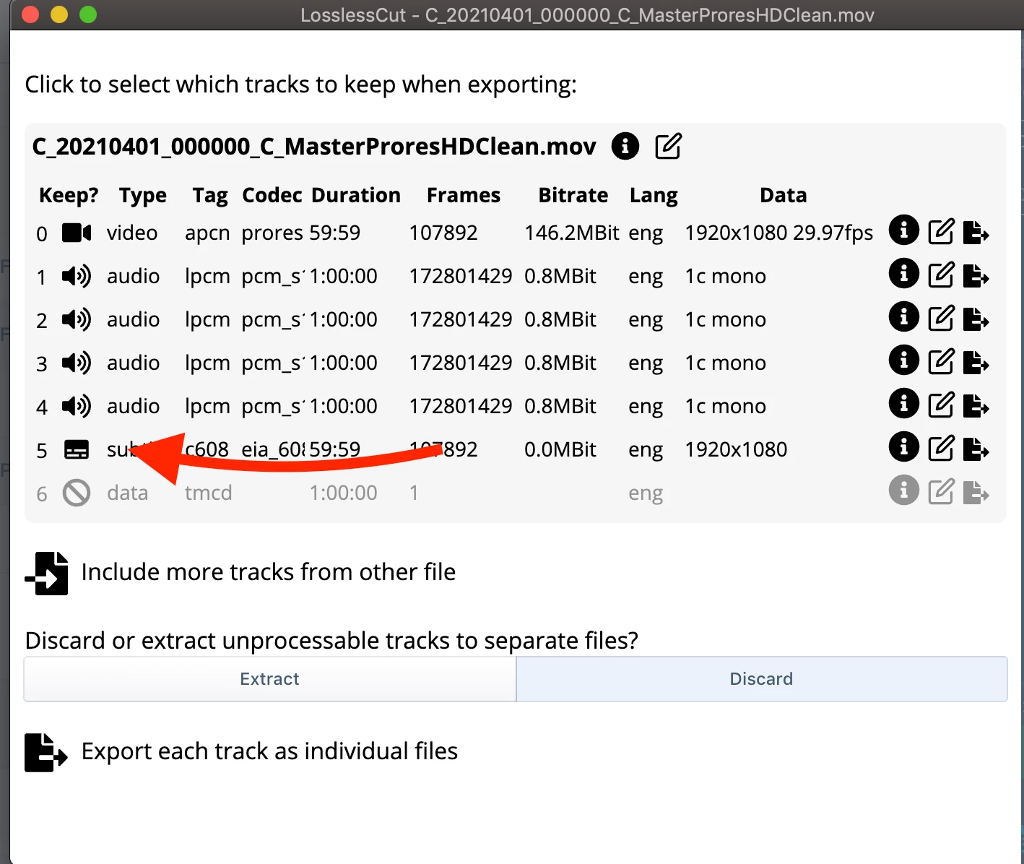Toggle keeping audio track 1
This screenshot has width=1024, height=864.
click(77, 276)
